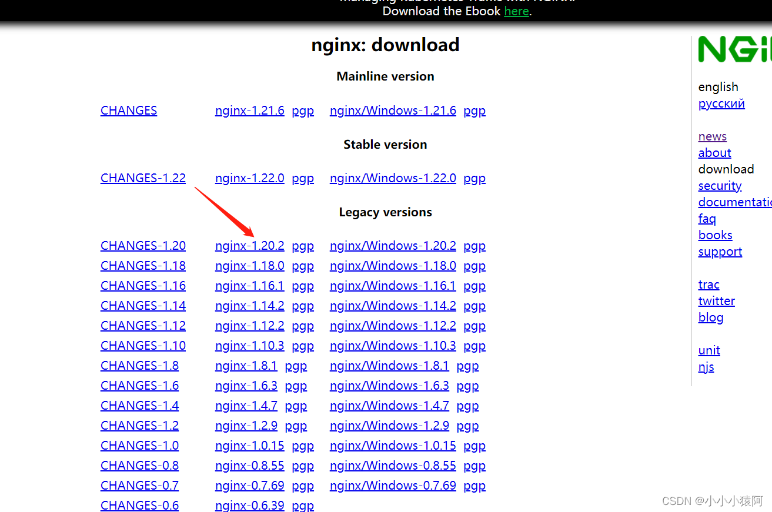772x512 pixels.
Task: Switch site language to русский
Action: [x=721, y=103]
